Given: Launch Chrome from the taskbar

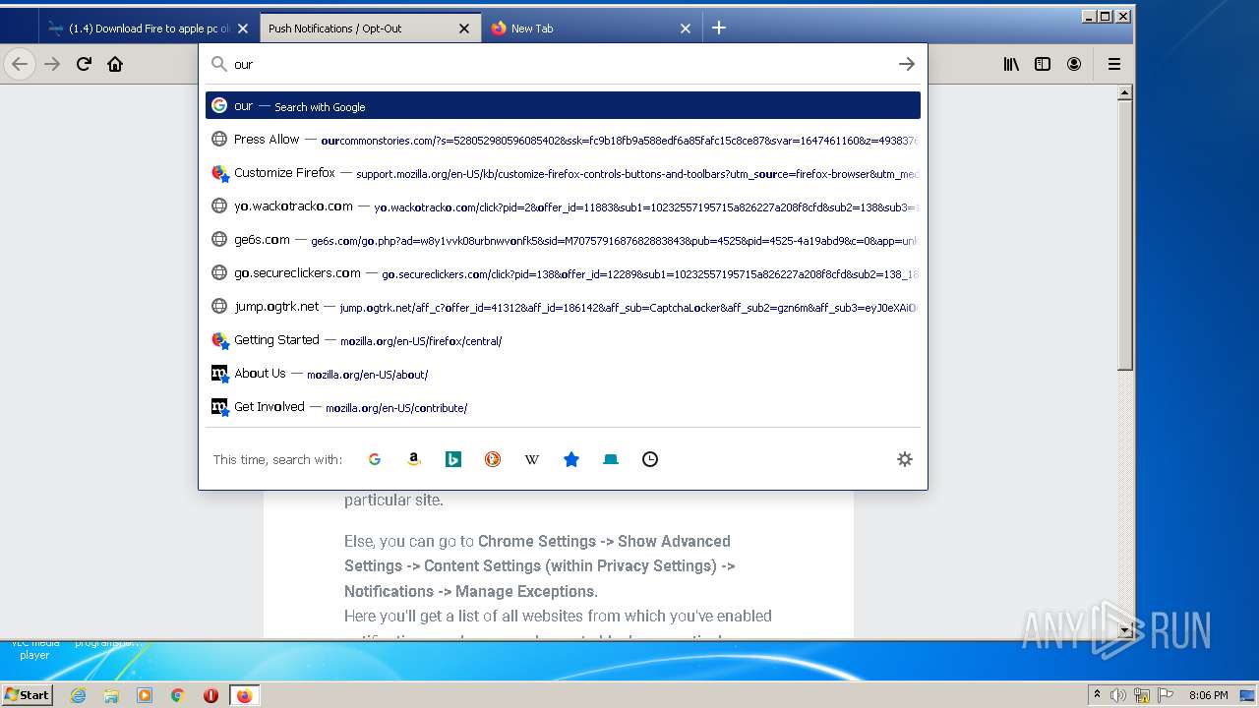Looking at the screenshot, I should [177, 695].
